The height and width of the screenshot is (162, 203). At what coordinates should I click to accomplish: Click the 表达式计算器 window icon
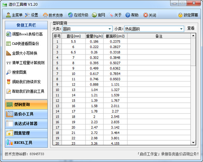[x=9, y=123]
